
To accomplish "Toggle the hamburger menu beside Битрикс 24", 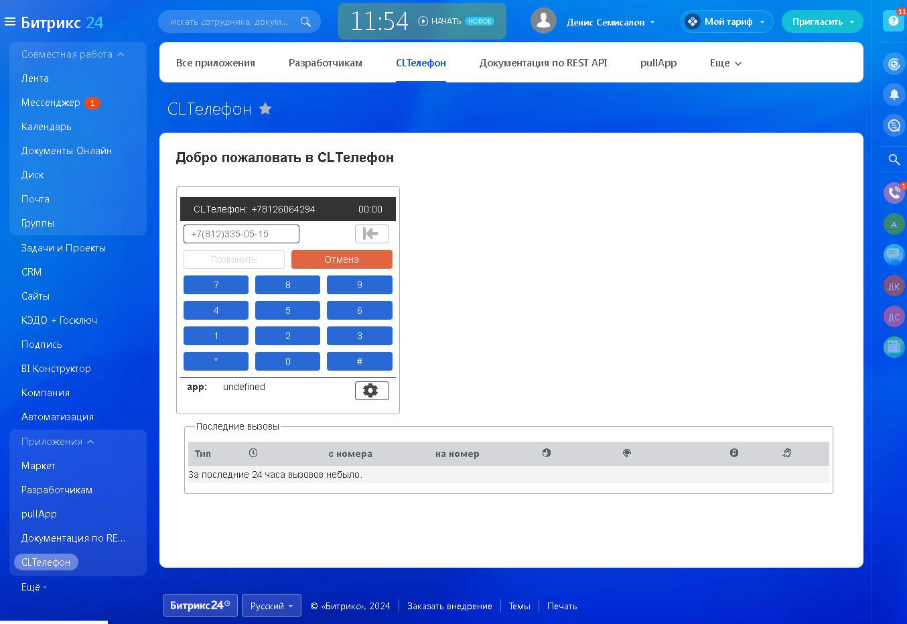I will click(x=10, y=22).
